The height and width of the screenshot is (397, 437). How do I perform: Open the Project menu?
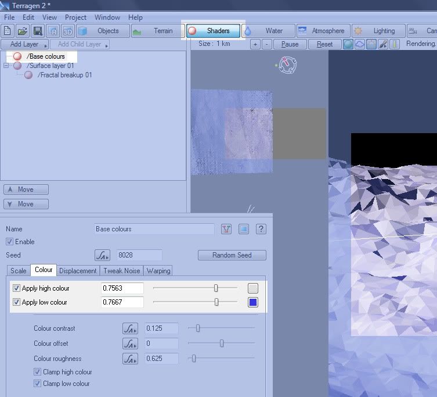[75, 17]
